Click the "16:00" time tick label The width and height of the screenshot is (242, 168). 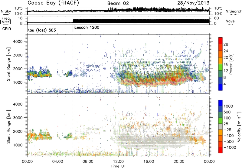click(149, 161)
